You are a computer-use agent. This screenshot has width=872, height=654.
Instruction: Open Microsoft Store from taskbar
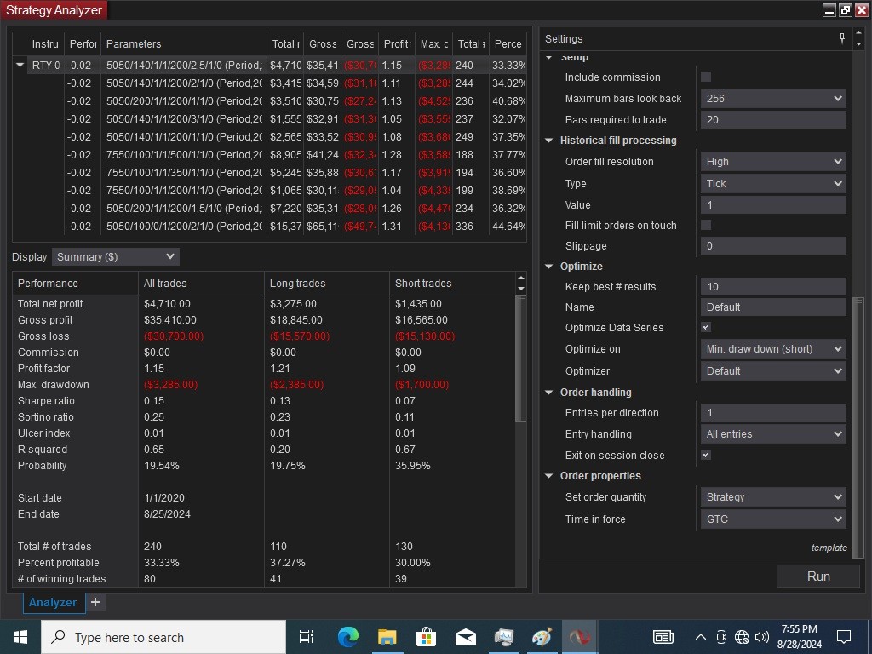coord(426,637)
